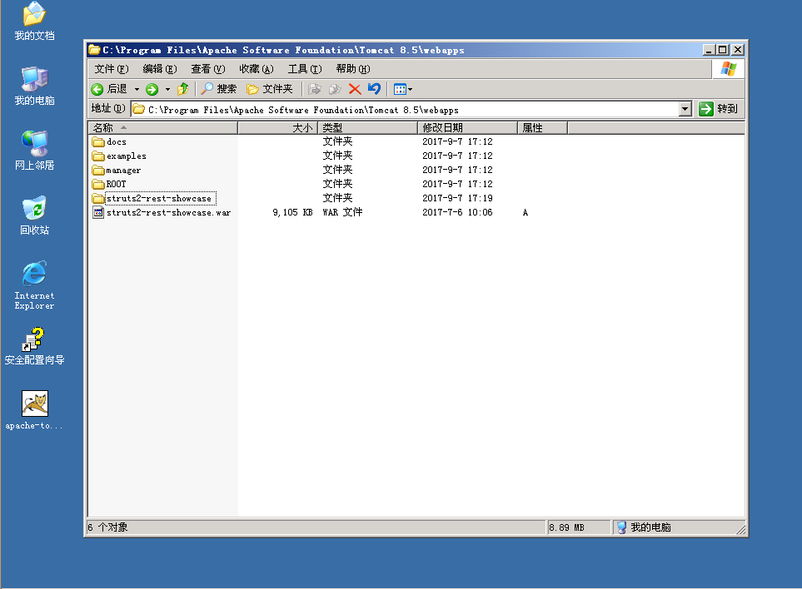Select the ROOT folder icon
Screen dimensions: 802x589
pyautogui.click(x=98, y=184)
